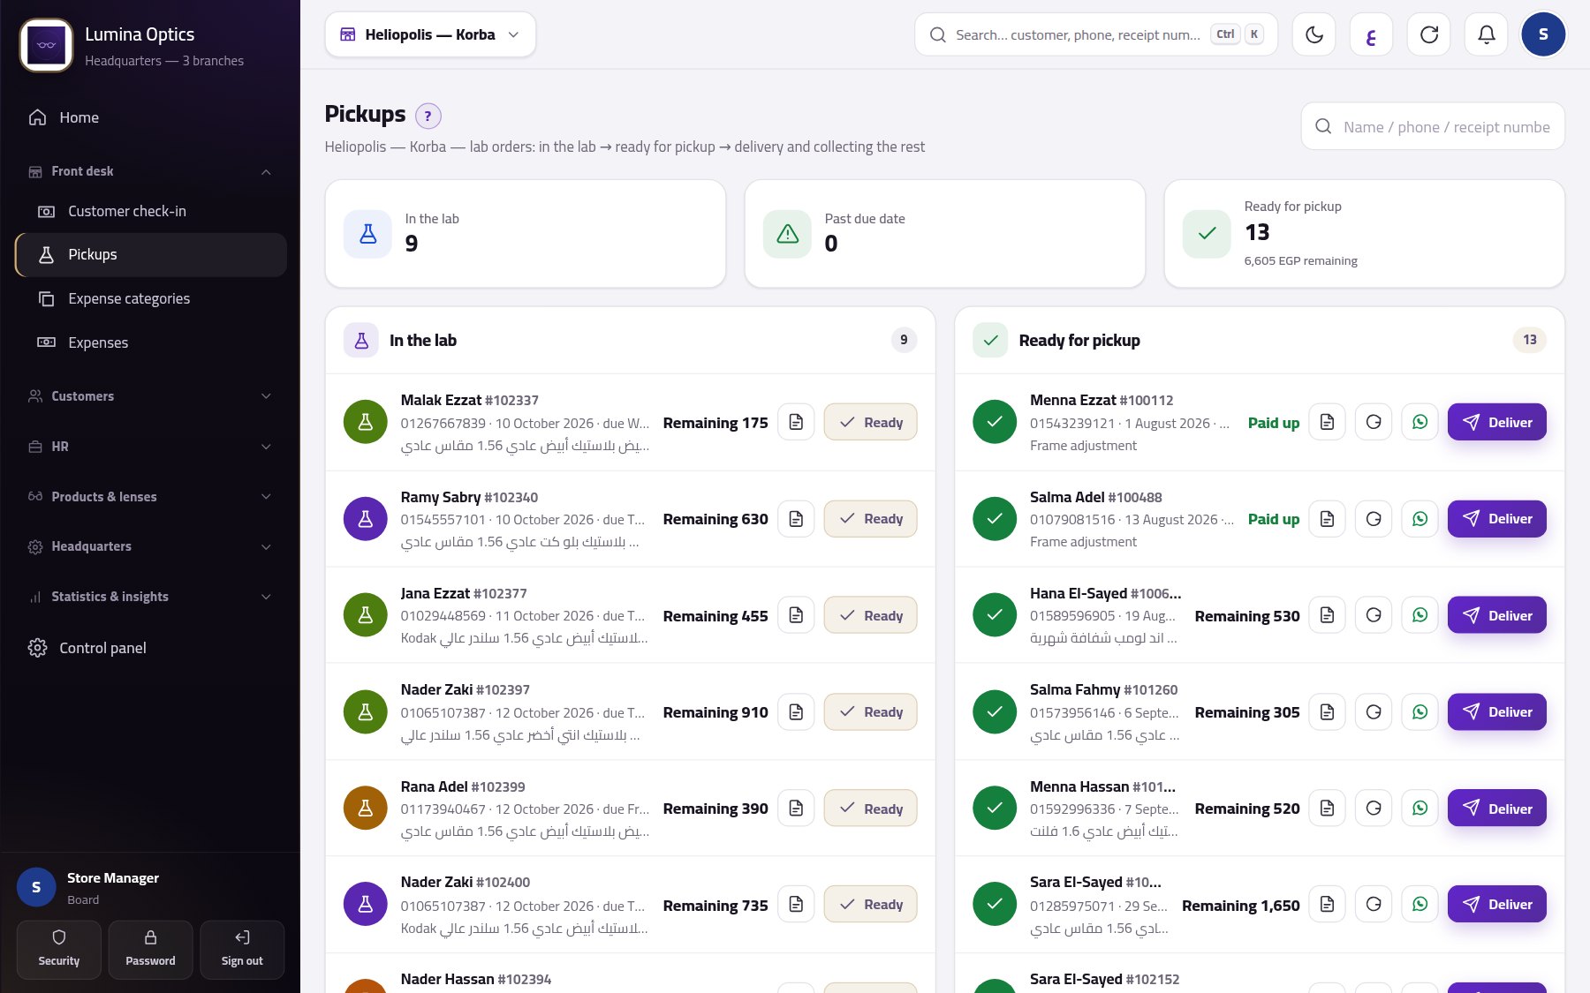This screenshot has height=993, width=1590.
Task: Open receipt document for Sara El-Sayed 01285975071
Action: 1327,905
